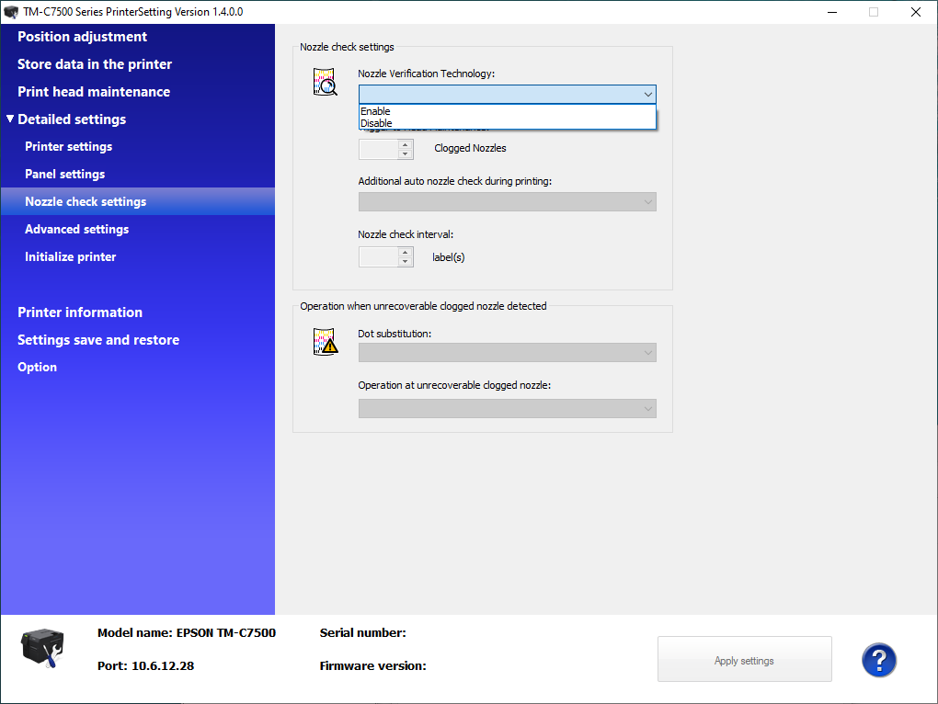Collapse the Detailed settings tree section

tap(10, 119)
